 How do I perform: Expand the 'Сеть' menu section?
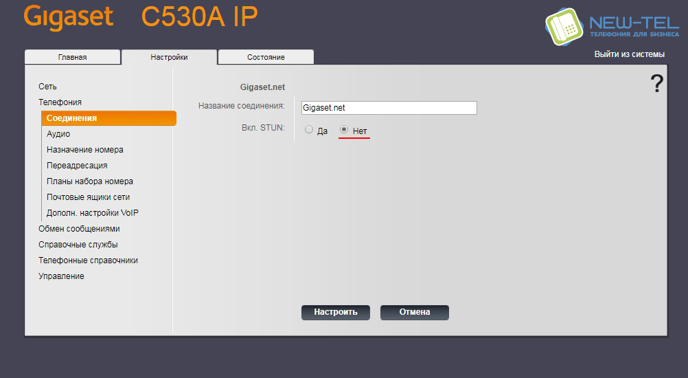pos(47,87)
